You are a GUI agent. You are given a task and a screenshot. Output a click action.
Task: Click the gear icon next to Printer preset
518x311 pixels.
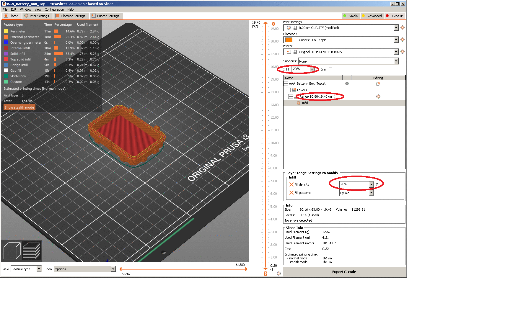(402, 52)
